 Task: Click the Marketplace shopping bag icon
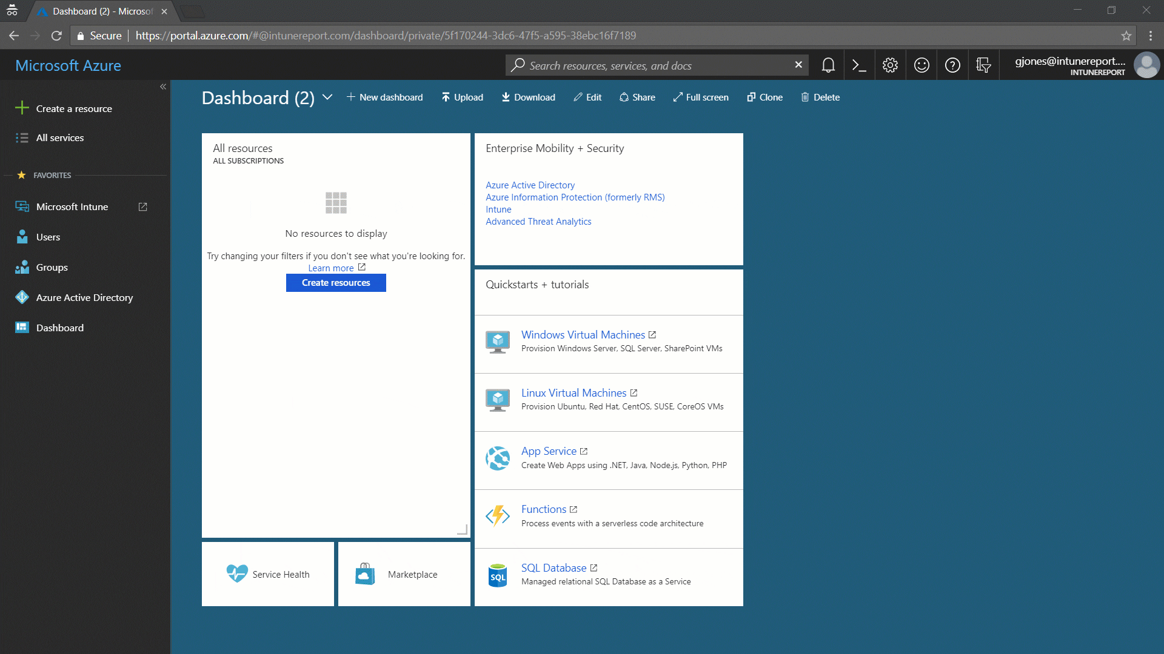click(365, 574)
